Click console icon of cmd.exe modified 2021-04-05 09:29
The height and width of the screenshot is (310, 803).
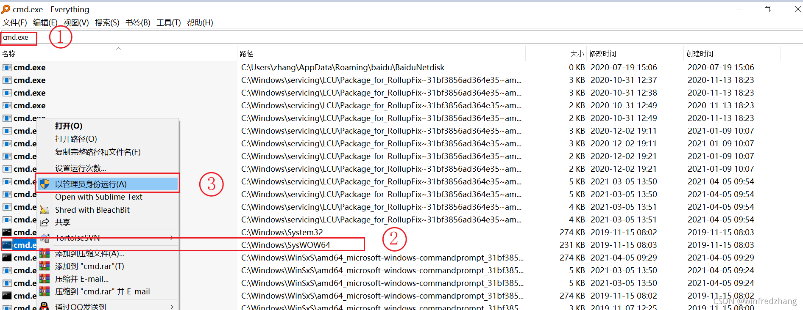click(x=7, y=258)
